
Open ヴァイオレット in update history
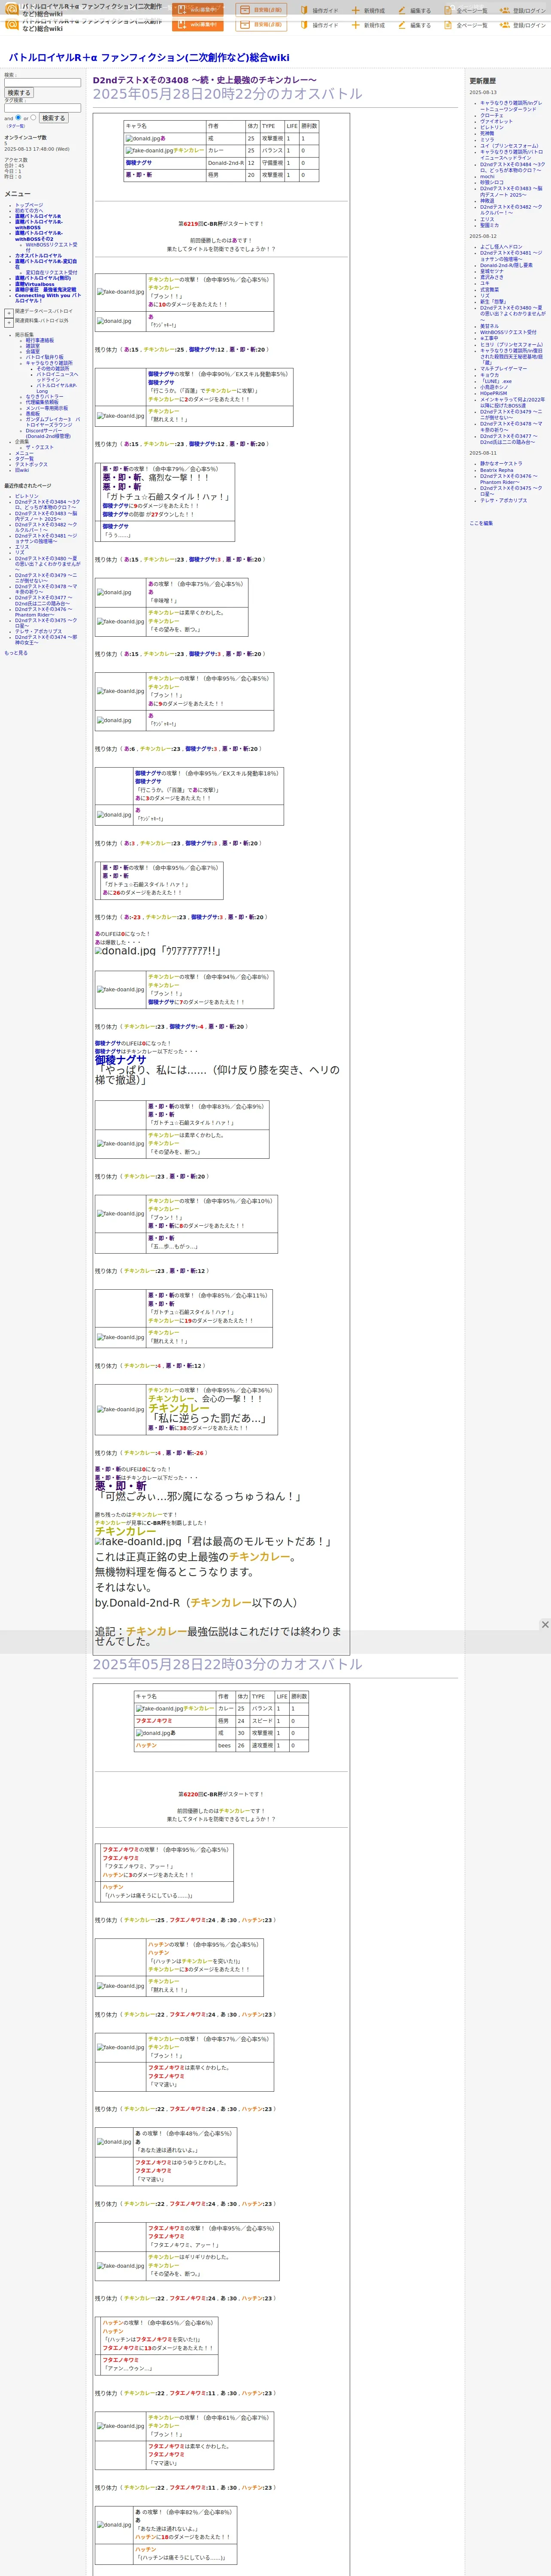click(496, 121)
